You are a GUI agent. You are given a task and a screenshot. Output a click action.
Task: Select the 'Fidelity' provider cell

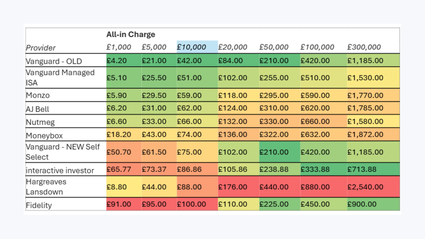[x=66, y=205]
